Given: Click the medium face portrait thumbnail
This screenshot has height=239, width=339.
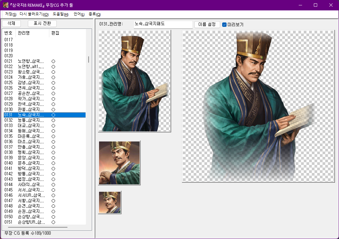Looking at the screenshot, I should [x=119, y=163].
